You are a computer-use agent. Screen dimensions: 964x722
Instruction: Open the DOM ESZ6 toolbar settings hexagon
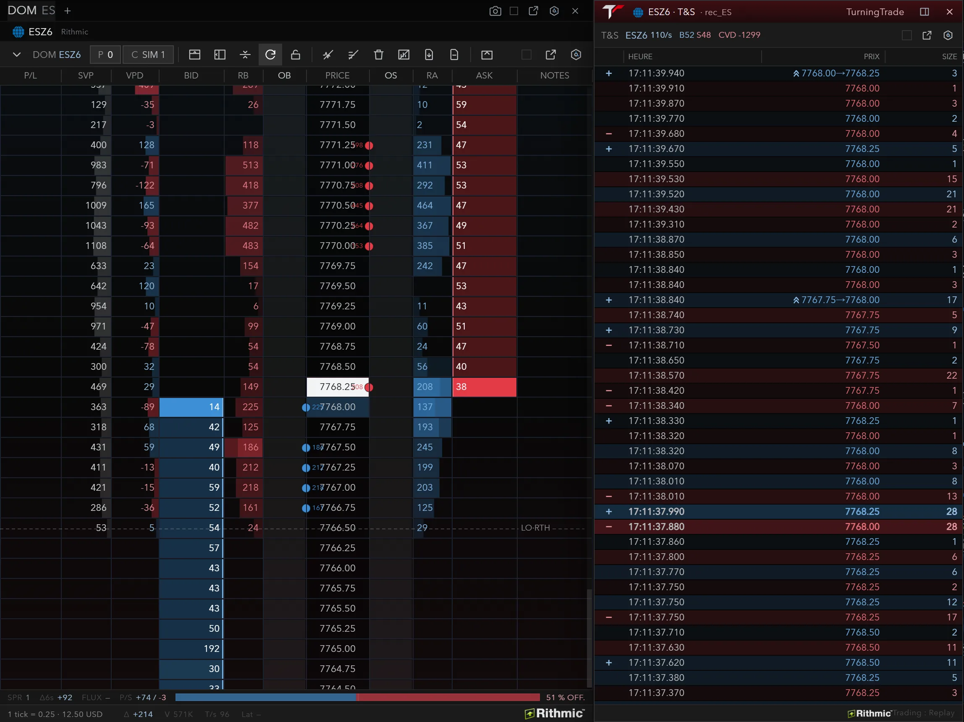[576, 55]
